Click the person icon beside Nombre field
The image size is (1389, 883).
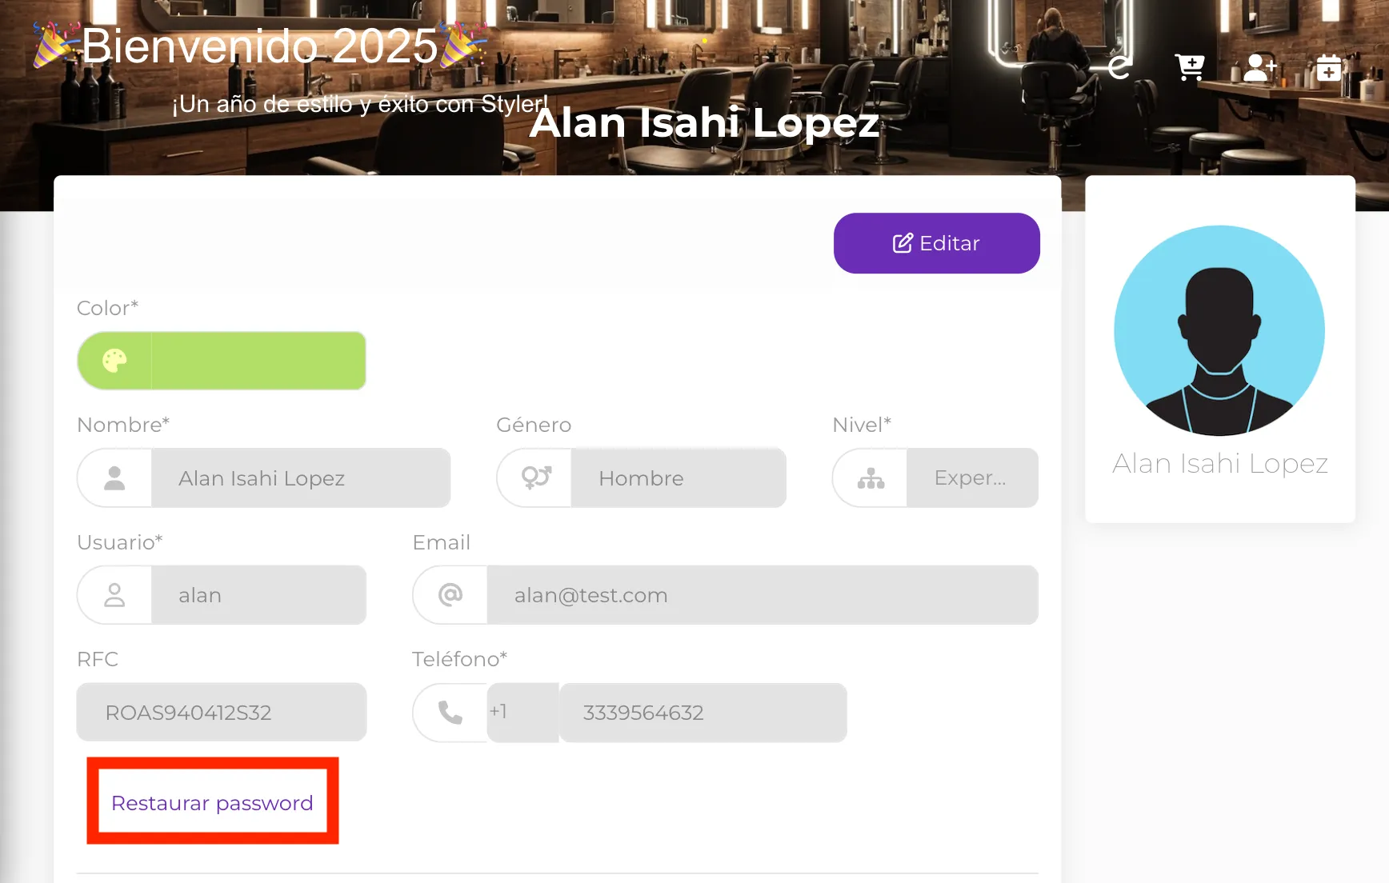pyautogui.click(x=114, y=477)
